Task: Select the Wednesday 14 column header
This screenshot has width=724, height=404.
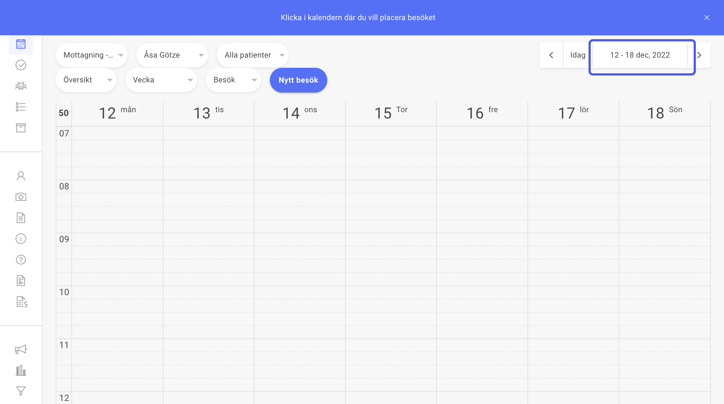Action: (x=300, y=113)
